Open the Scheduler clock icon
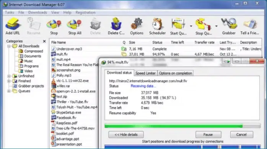 [157, 26]
